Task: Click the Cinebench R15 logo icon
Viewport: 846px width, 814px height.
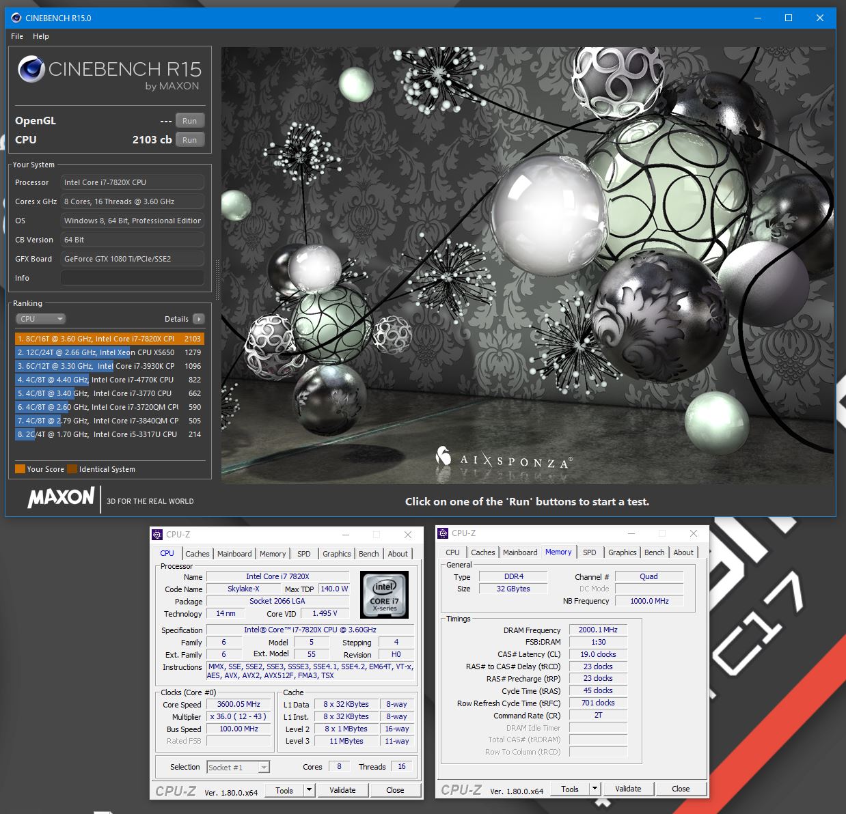Action: click(x=31, y=69)
